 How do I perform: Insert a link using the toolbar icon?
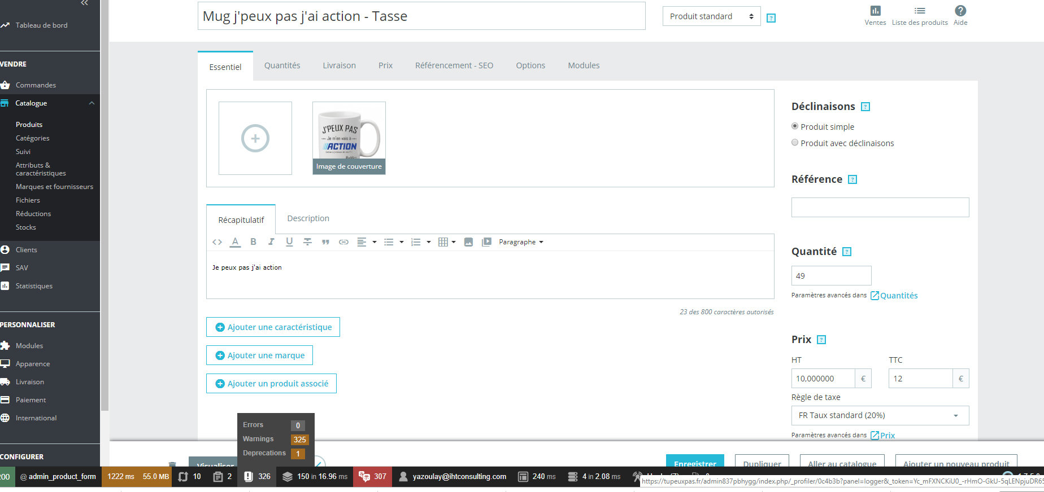pos(343,242)
